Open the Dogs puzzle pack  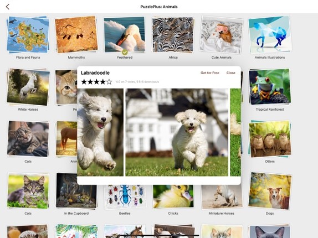(x=270, y=191)
